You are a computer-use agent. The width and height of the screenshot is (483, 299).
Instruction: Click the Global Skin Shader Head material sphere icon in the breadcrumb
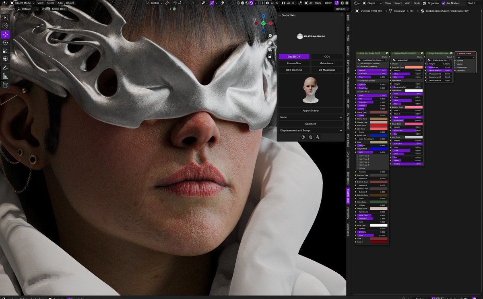coord(423,11)
